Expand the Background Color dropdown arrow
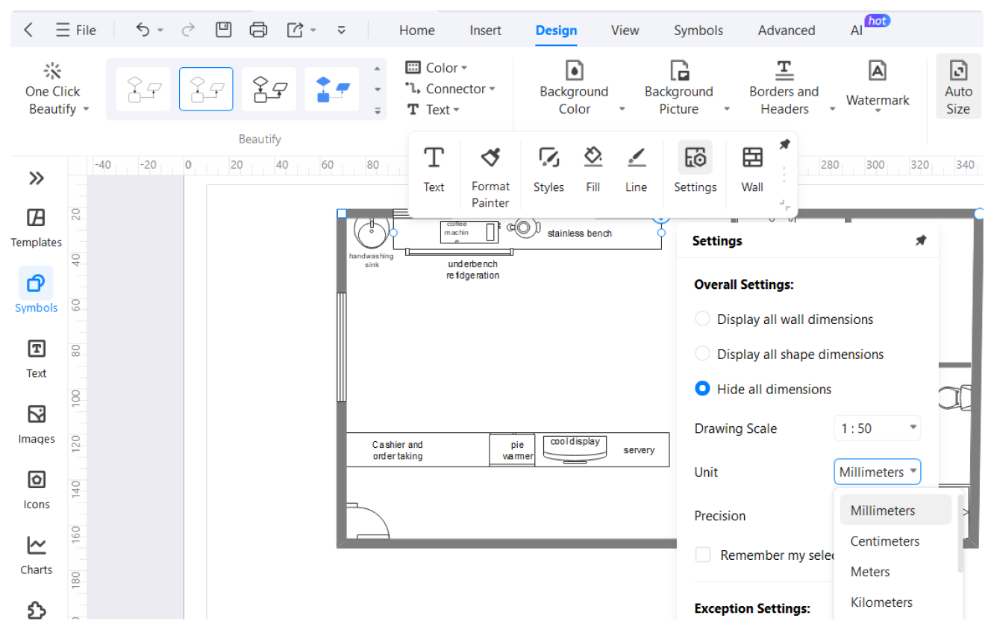The width and height of the screenshot is (994, 630). click(622, 109)
